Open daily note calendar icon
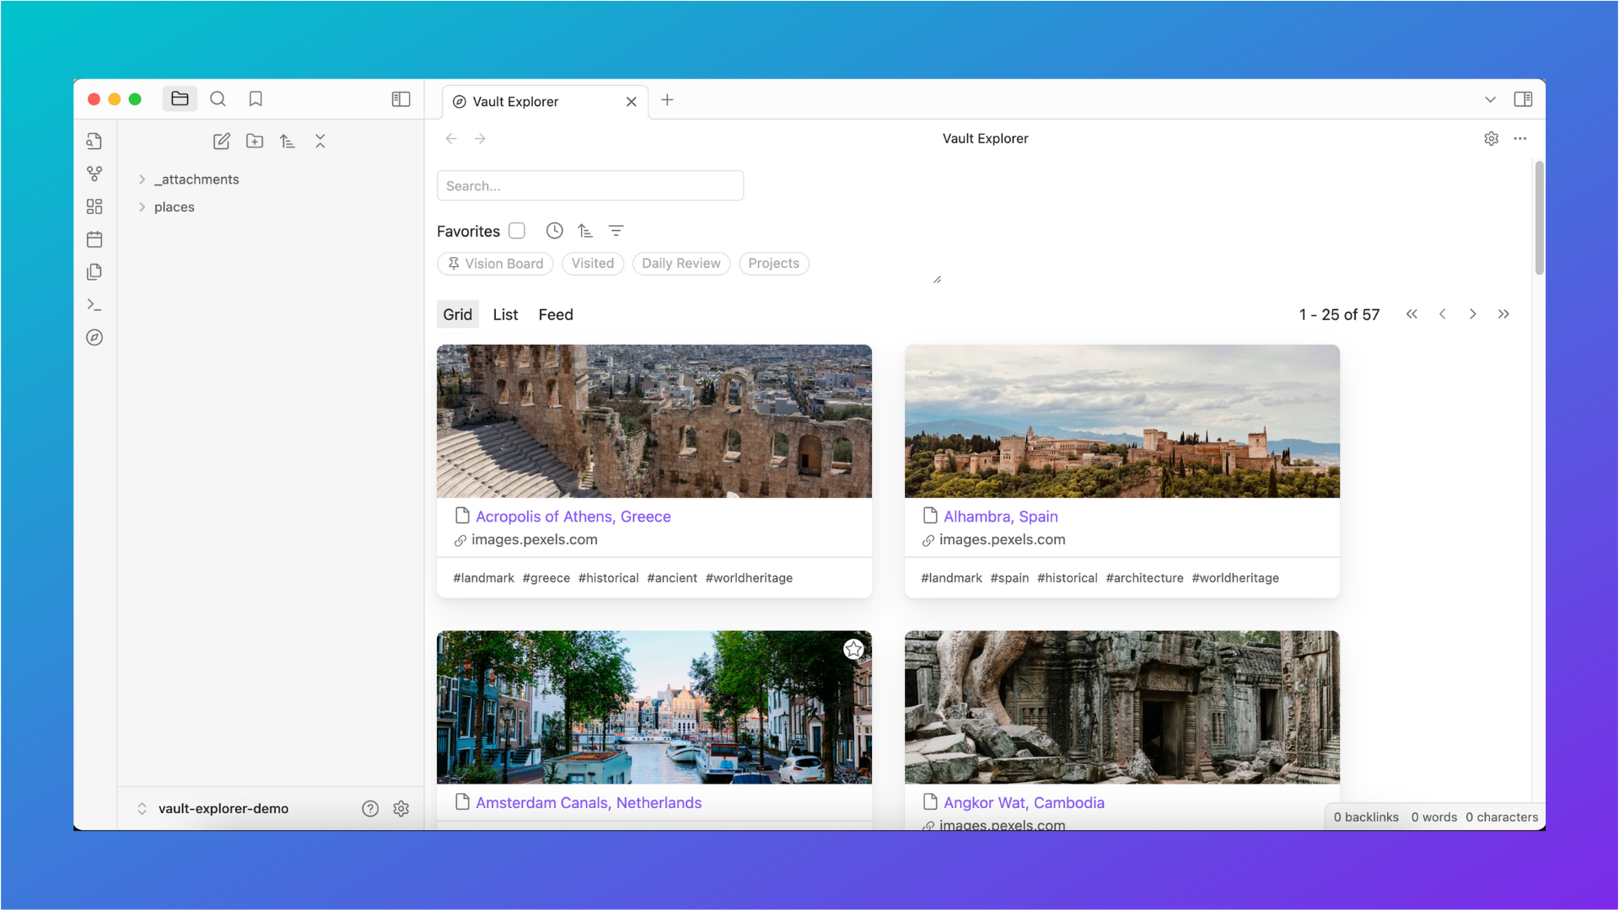Screen dimensions: 1619x910 [94, 239]
